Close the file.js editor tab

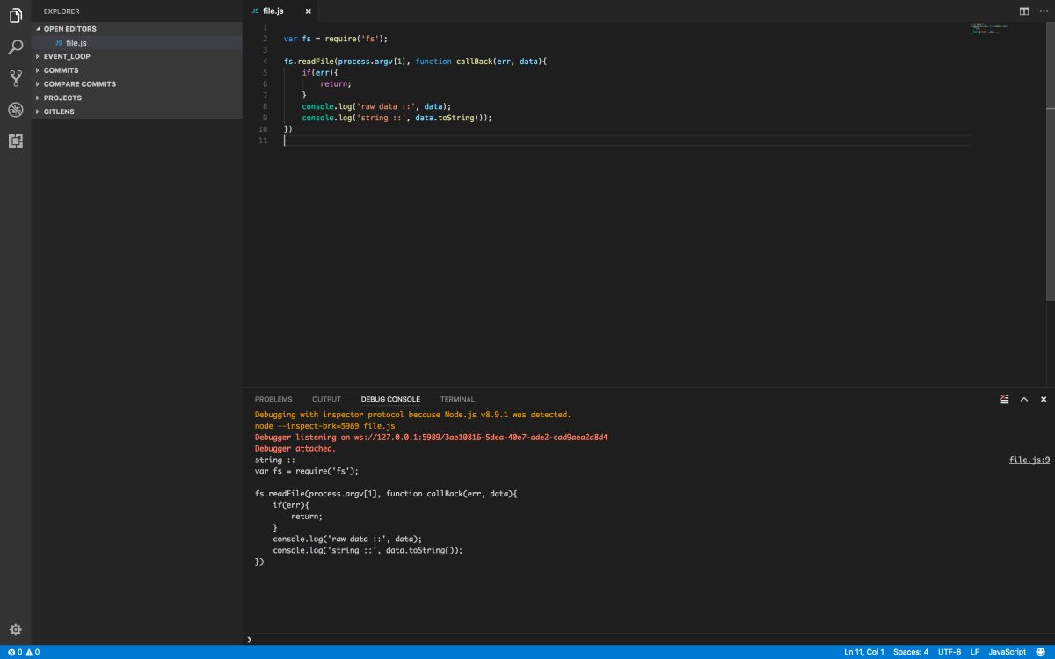[x=308, y=11]
